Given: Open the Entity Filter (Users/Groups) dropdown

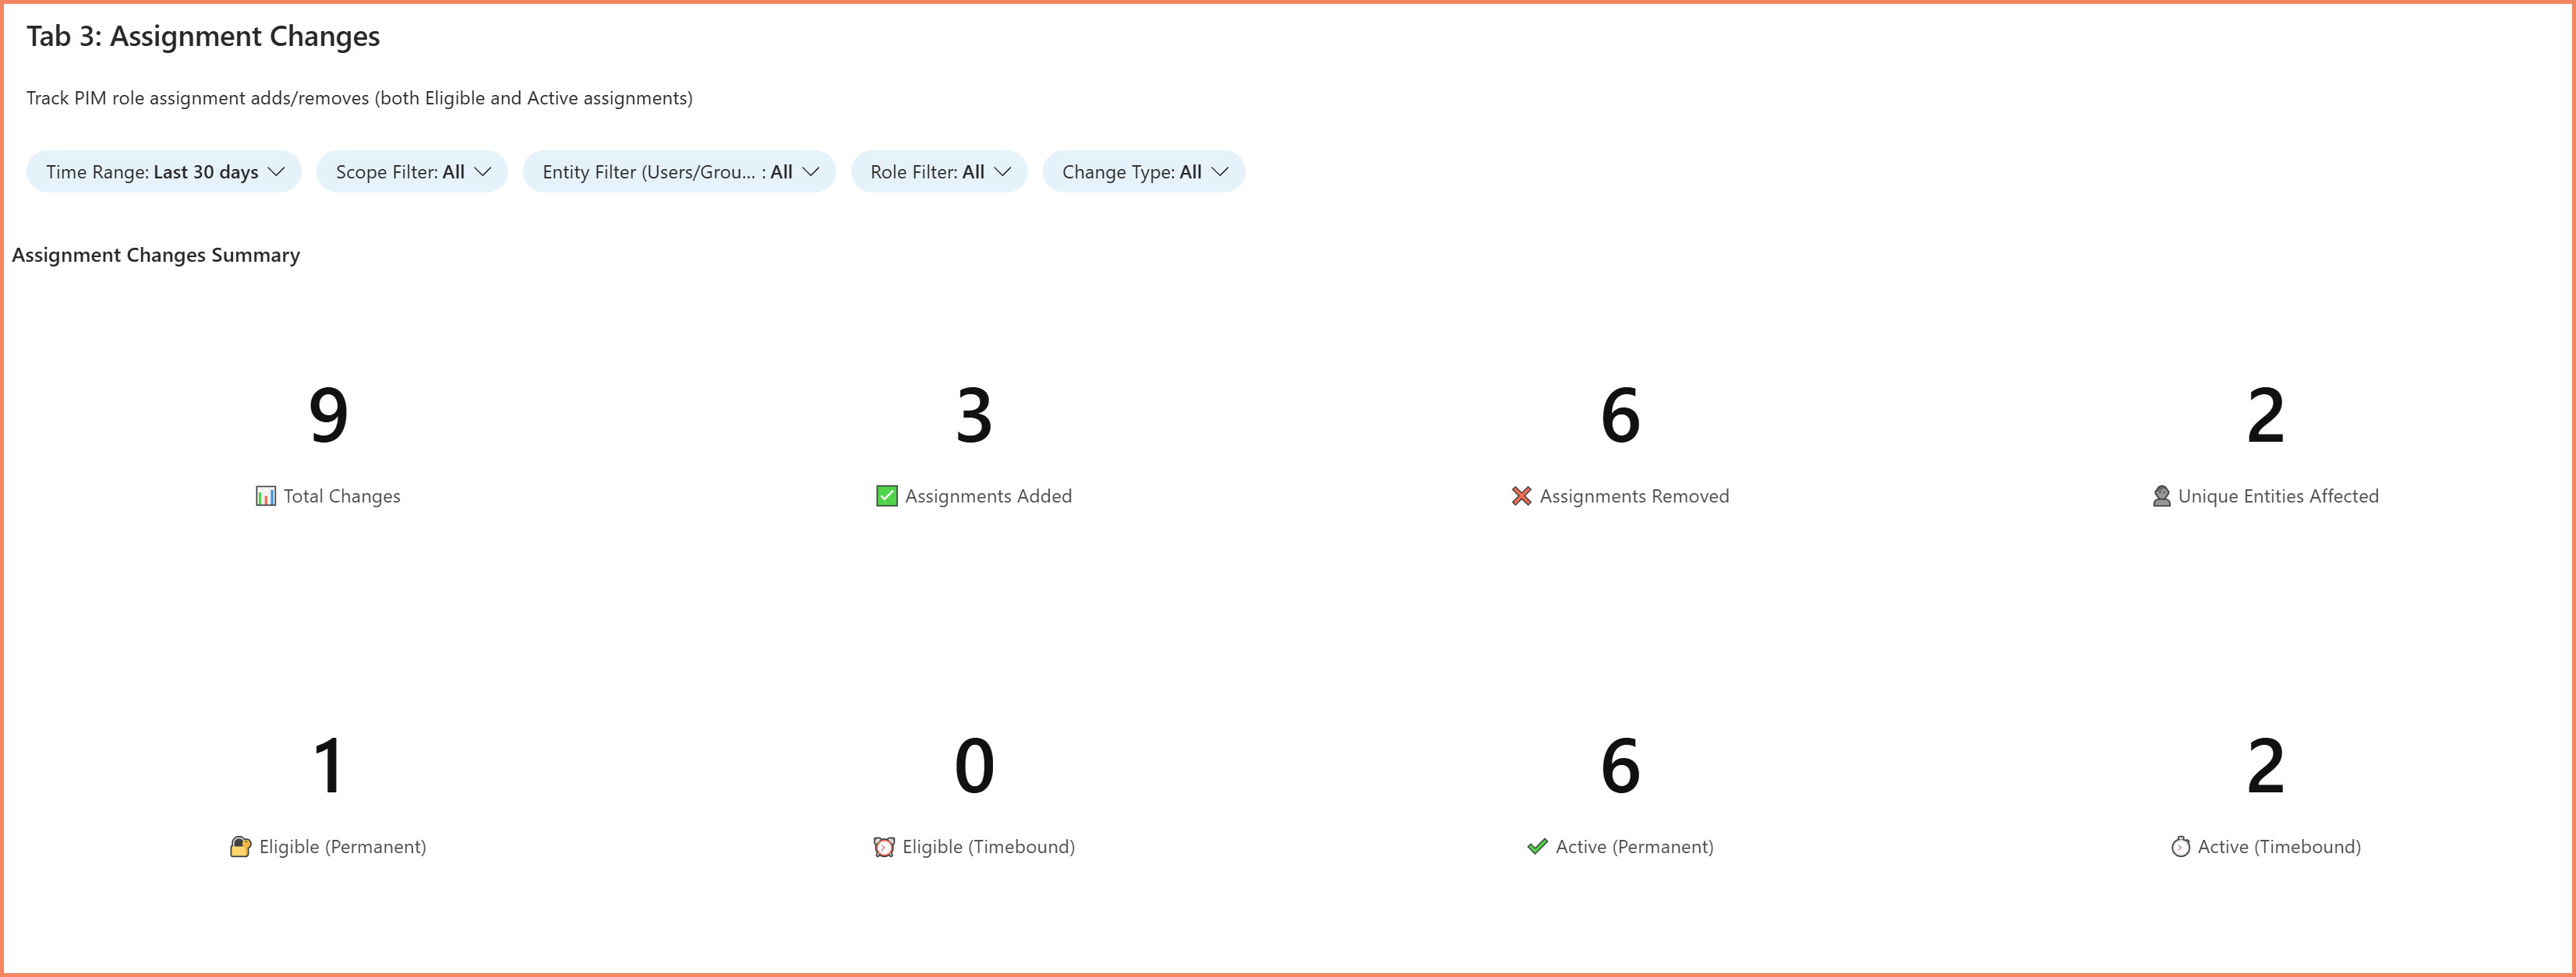Looking at the screenshot, I should [x=679, y=171].
